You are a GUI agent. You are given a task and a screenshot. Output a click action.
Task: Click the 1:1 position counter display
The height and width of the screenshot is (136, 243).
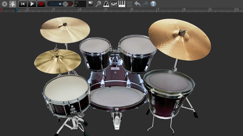[x=80, y=4]
